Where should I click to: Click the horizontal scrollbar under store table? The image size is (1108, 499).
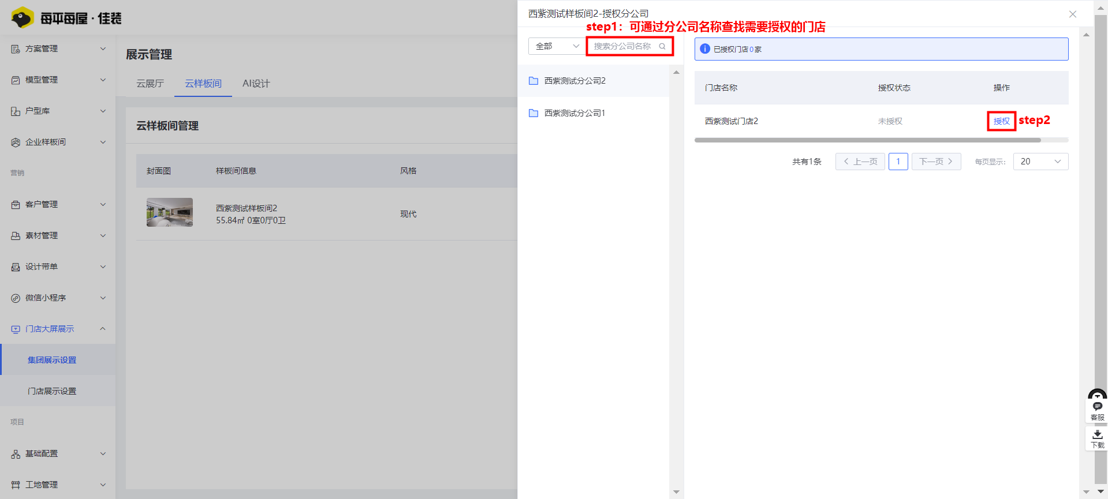[x=867, y=140]
